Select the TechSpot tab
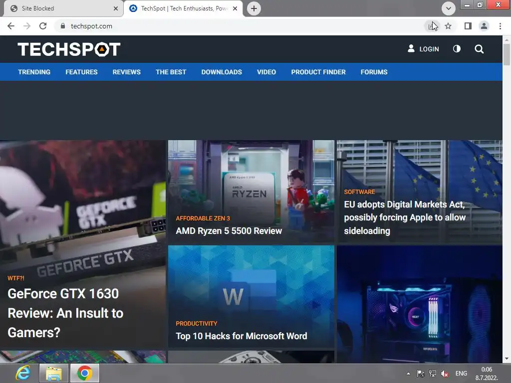This screenshot has height=383, width=511. [184, 8]
